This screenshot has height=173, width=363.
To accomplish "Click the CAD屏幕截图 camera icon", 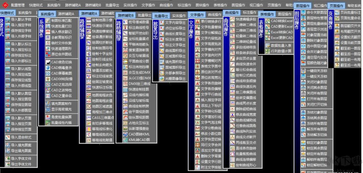I will pos(48,74).
